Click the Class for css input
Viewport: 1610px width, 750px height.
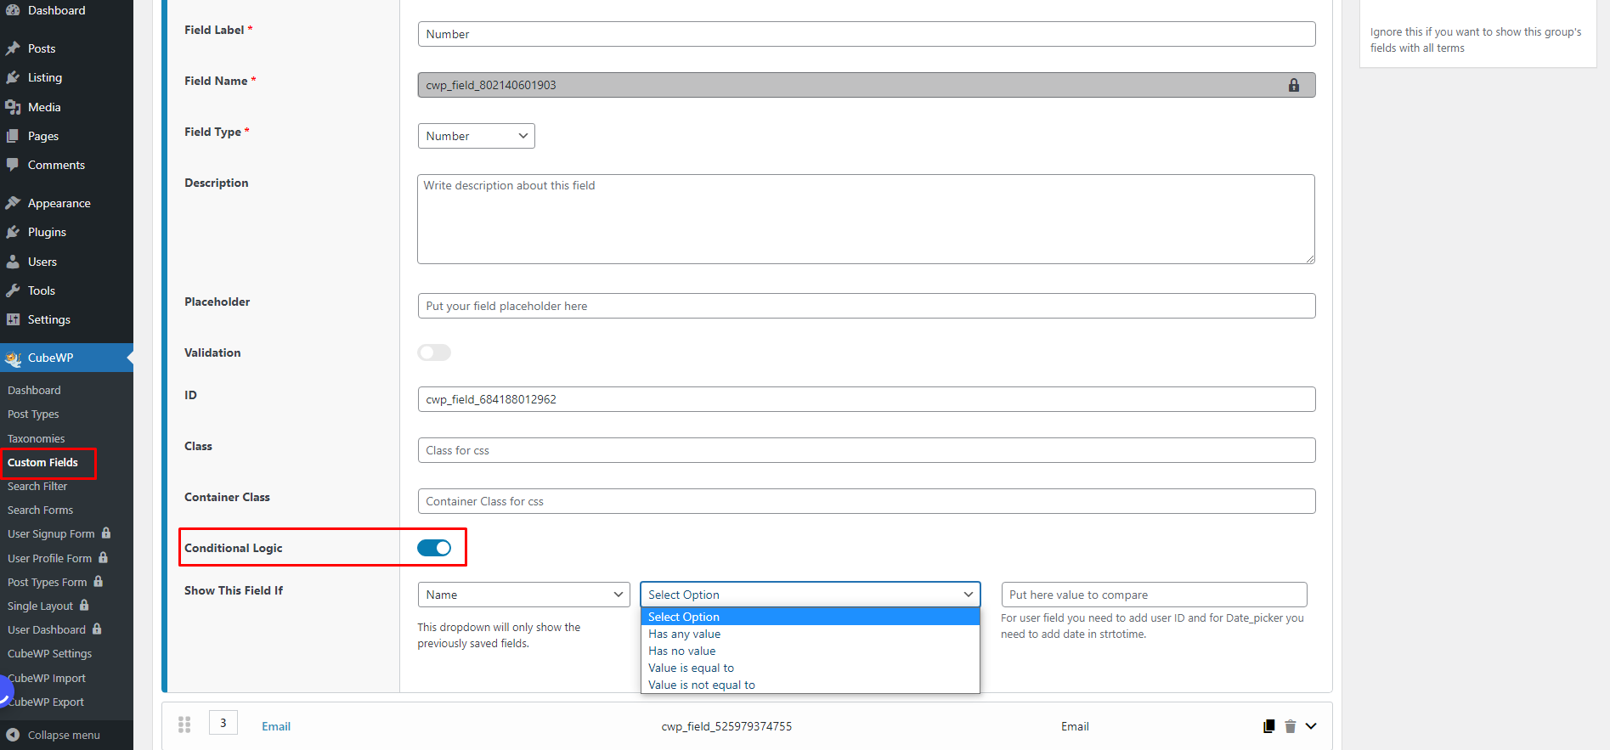(x=867, y=450)
